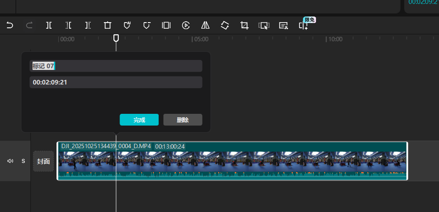Viewport: 439px width, 212px height.
Task: Click the 封面 cover button
Action: click(x=43, y=161)
